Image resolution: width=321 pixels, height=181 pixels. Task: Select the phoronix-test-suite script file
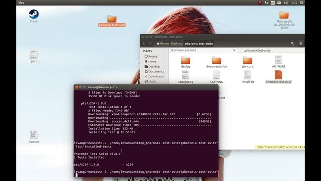coord(278,77)
